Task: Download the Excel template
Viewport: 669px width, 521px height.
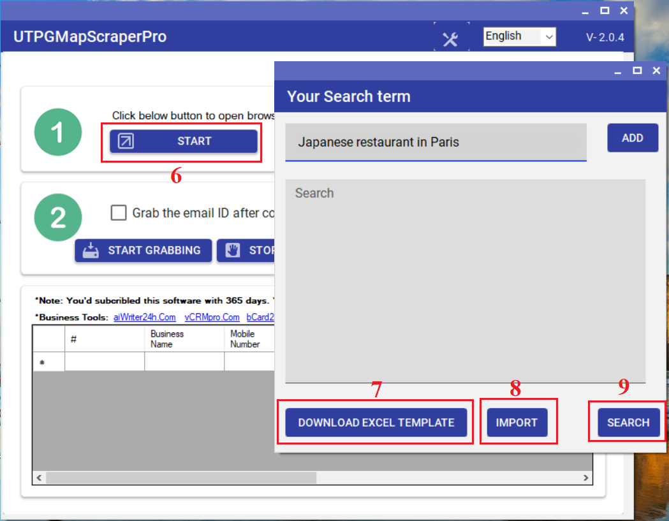Action: click(376, 422)
